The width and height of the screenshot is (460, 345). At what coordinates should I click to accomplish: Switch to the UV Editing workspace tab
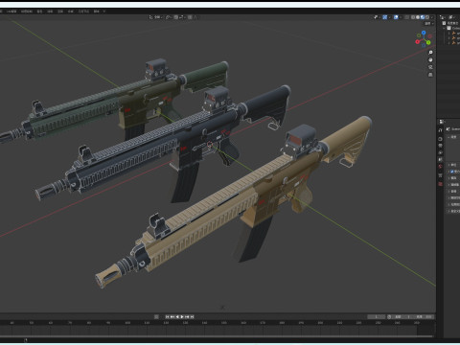coord(11,11)
